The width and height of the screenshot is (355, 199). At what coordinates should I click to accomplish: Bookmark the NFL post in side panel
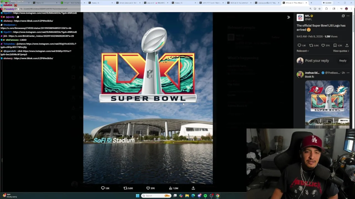(x=335, y=45)
